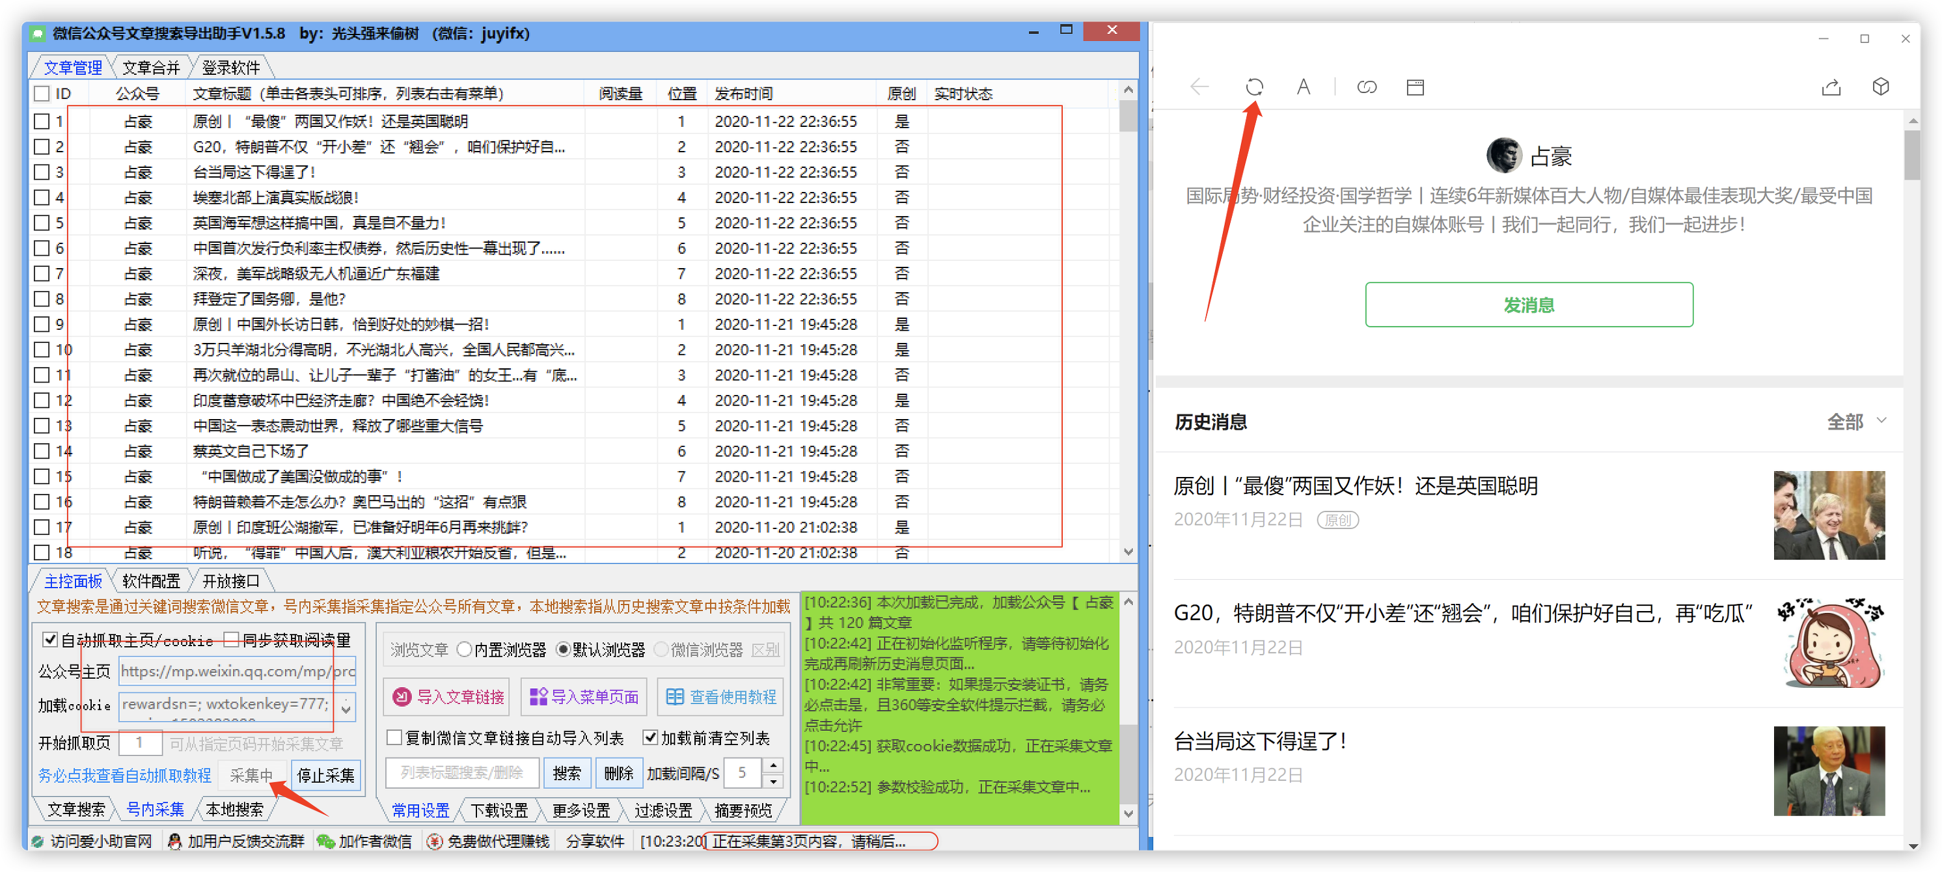Click the 占豪 account avatar
1942x872 pixels.
click(x=1503, y=156)
